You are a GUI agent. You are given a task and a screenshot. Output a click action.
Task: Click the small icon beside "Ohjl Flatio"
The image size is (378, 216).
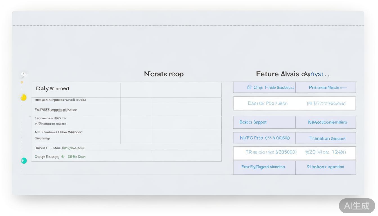(x=249, y=87)
